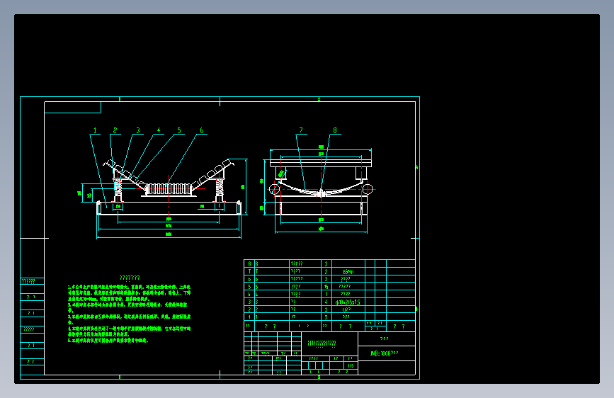Click the scale cell in title block
614x398 pixels.
tap(351, 365)
